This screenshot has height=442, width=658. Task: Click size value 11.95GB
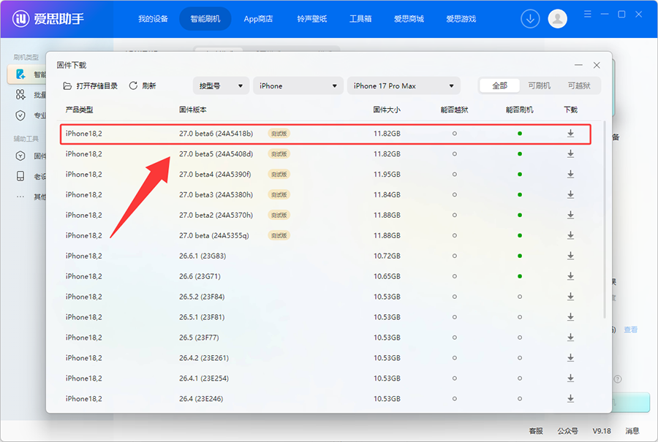pos(387,174)
